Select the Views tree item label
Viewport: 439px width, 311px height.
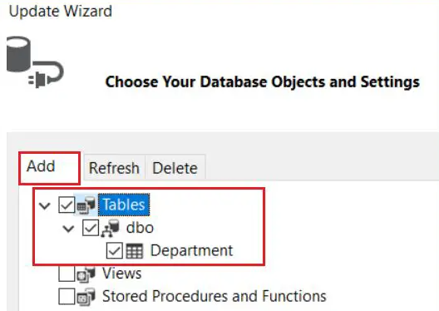coord(121,274)
